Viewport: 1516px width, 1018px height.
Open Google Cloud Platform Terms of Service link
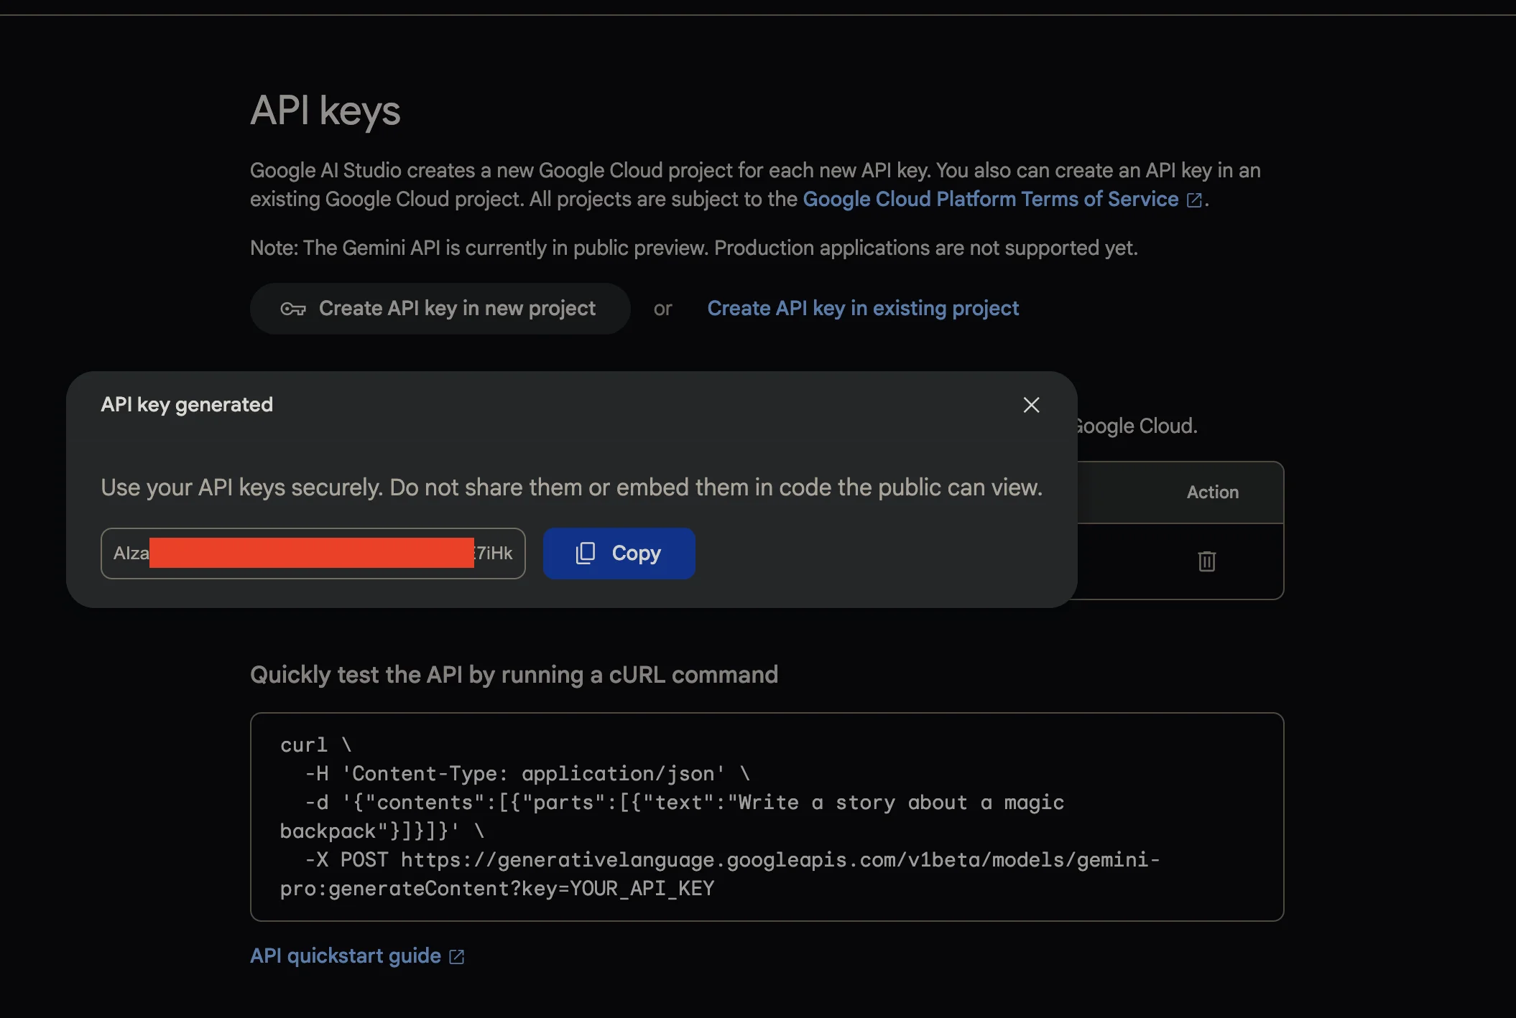pos(1002,199)
